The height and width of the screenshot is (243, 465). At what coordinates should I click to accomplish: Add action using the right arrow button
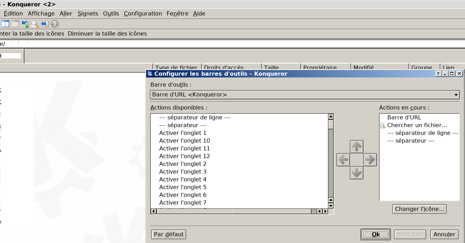click(370, 160)
